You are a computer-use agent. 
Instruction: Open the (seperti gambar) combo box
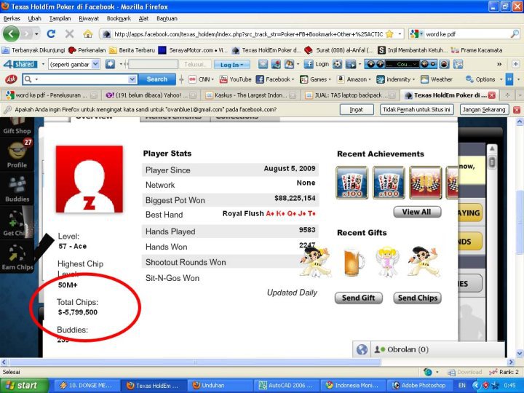[x=74, y=64]
